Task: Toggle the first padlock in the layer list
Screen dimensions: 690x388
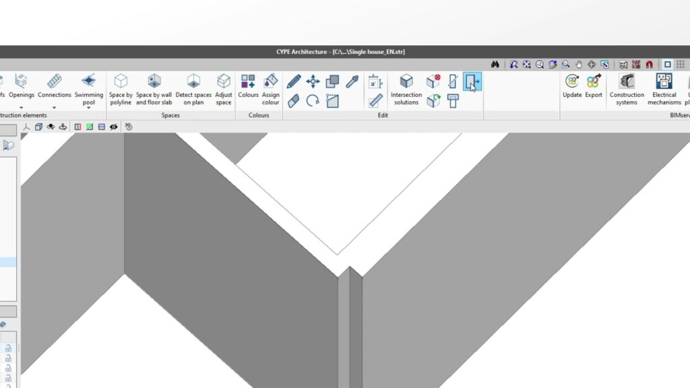Action: click(8, 348)
